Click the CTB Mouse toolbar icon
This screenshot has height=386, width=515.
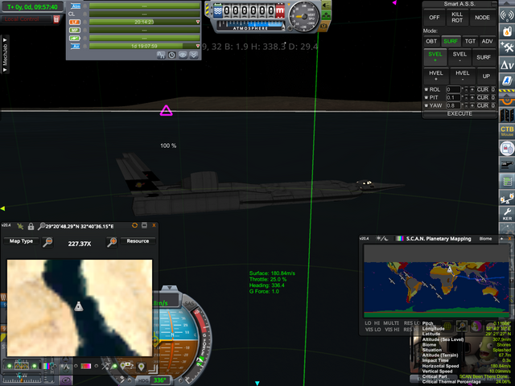click(507, 131)
